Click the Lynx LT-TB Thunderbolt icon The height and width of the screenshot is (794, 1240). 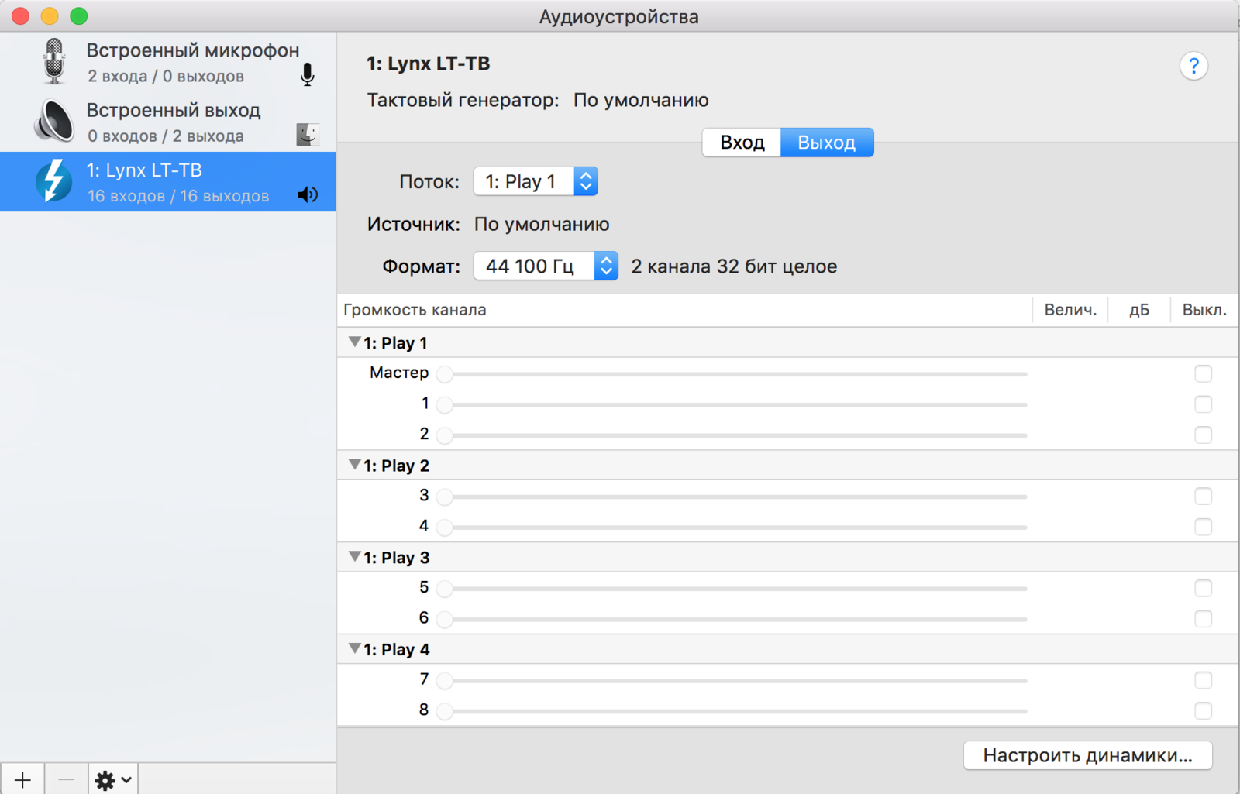tap(53, 180)
